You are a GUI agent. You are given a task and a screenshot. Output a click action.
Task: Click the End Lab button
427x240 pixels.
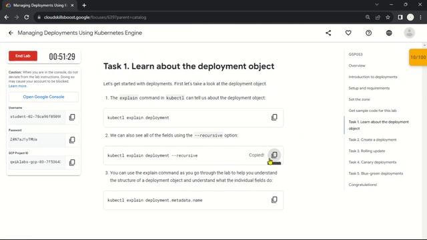pos(23,56)
